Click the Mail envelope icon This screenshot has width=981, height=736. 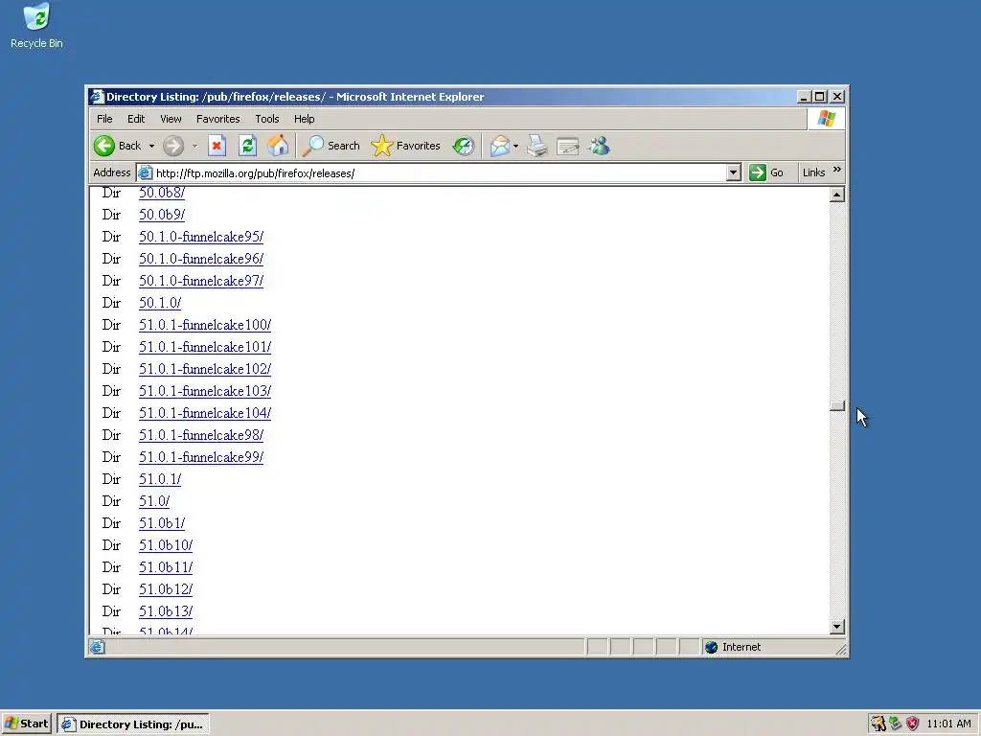499,146
